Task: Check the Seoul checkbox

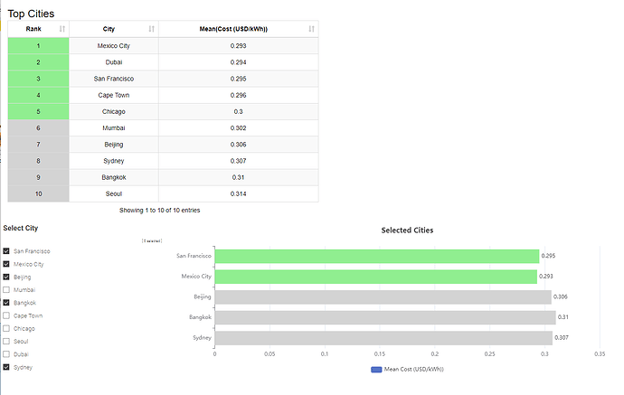Action: (x=6, y=342)
